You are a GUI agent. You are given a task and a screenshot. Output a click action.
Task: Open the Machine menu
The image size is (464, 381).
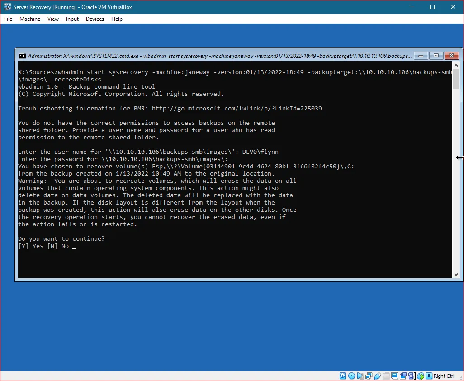[30, 19]
